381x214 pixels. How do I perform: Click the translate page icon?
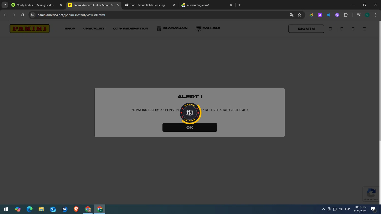pos(292,15)
